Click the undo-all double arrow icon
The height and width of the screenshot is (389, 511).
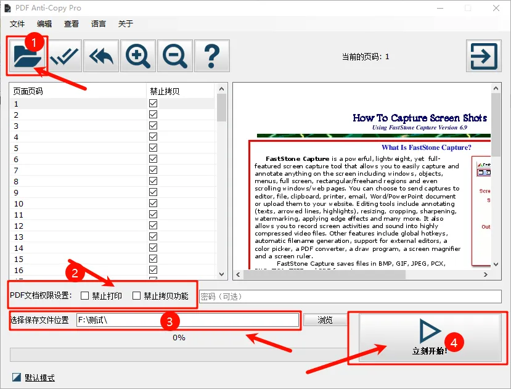tap(101, 55)
